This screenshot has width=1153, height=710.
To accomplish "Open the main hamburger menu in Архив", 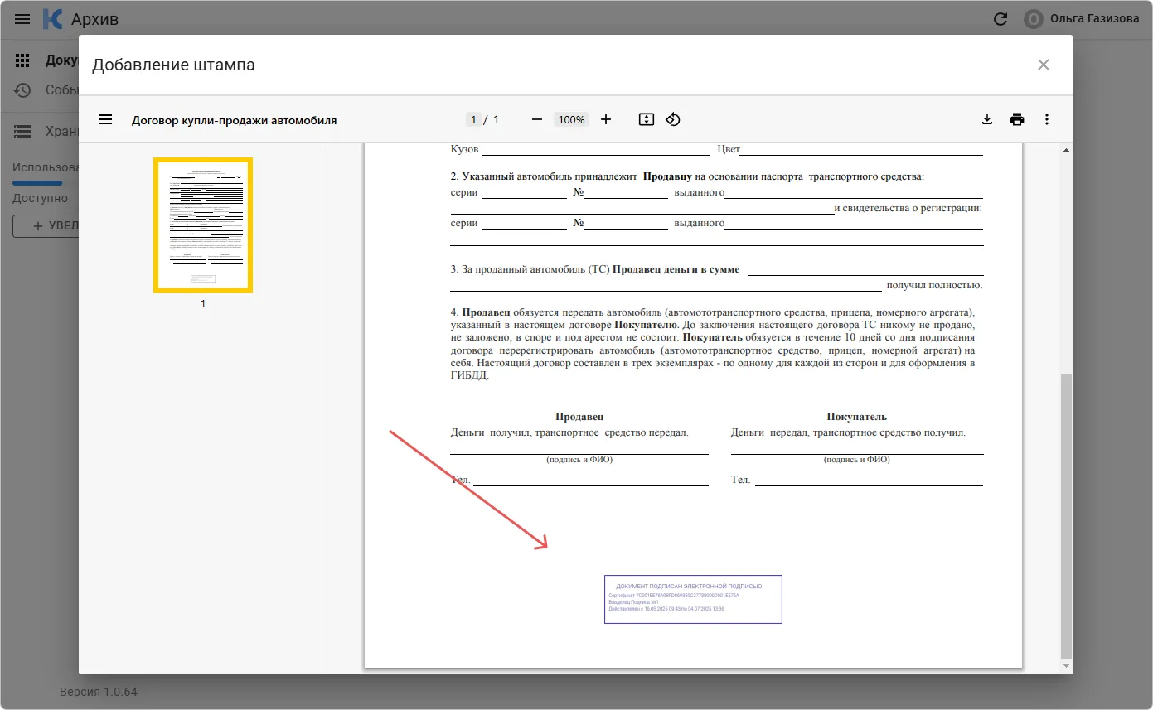I will [22, 18].
